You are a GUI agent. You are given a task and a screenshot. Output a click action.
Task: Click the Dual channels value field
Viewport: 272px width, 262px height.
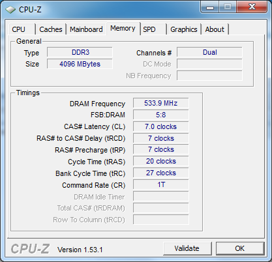tap(209, 52)
